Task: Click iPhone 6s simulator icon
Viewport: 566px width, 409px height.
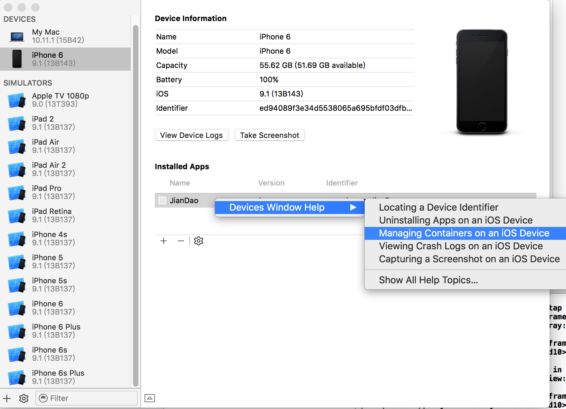Action: (x=17, y=354)
